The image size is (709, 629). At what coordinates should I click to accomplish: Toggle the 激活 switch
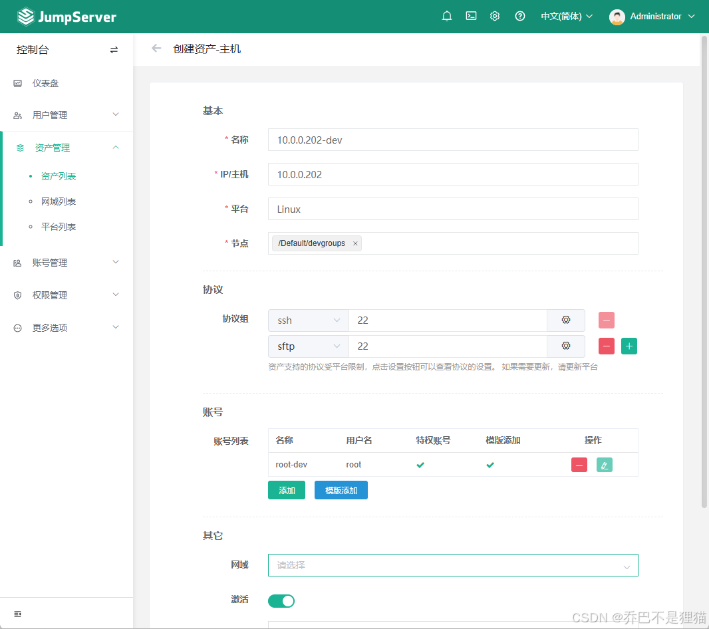(x=281, y=601)
